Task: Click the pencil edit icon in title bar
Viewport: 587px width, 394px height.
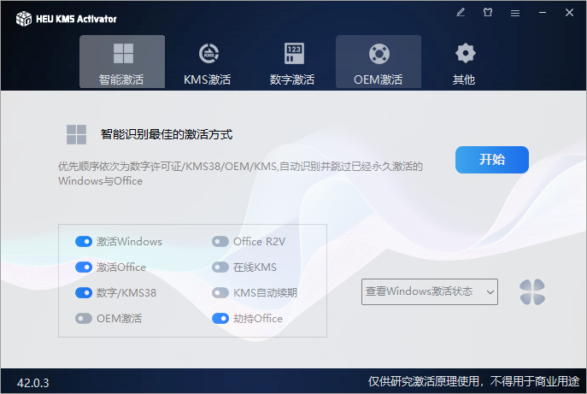Action: coord(461,13)
